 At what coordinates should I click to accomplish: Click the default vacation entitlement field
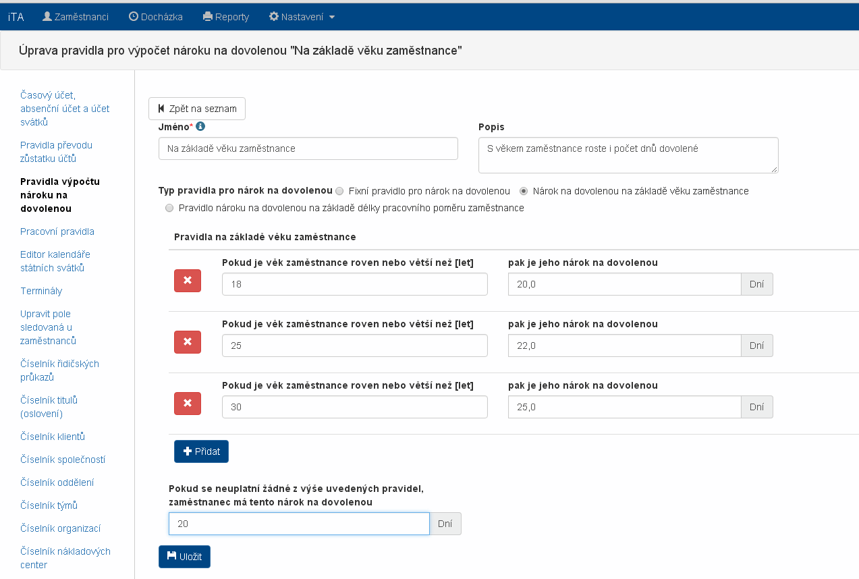299,524
